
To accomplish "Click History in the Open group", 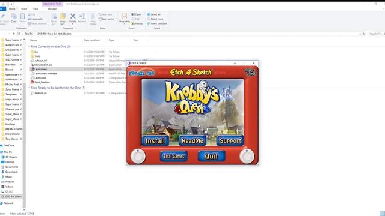I will click(x=137, y=23).
